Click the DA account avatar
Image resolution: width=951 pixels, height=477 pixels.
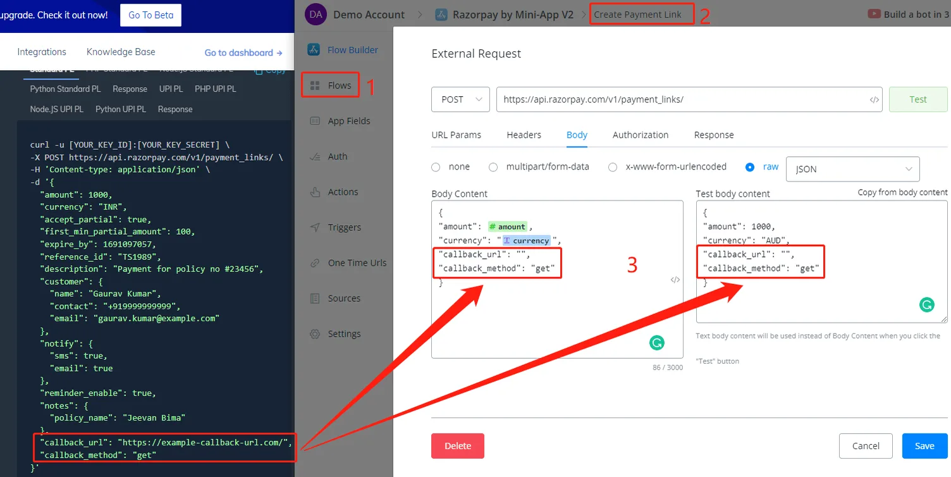(x=316, y=15)
